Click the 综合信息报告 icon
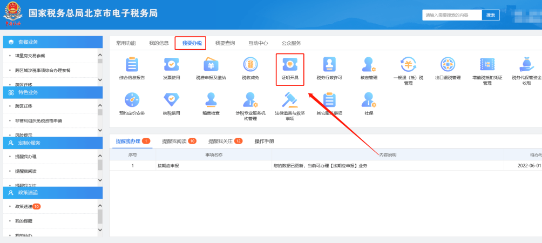542x243 pixels. pos(132,65)
